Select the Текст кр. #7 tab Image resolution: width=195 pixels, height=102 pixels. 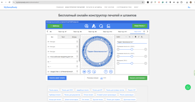62,32
